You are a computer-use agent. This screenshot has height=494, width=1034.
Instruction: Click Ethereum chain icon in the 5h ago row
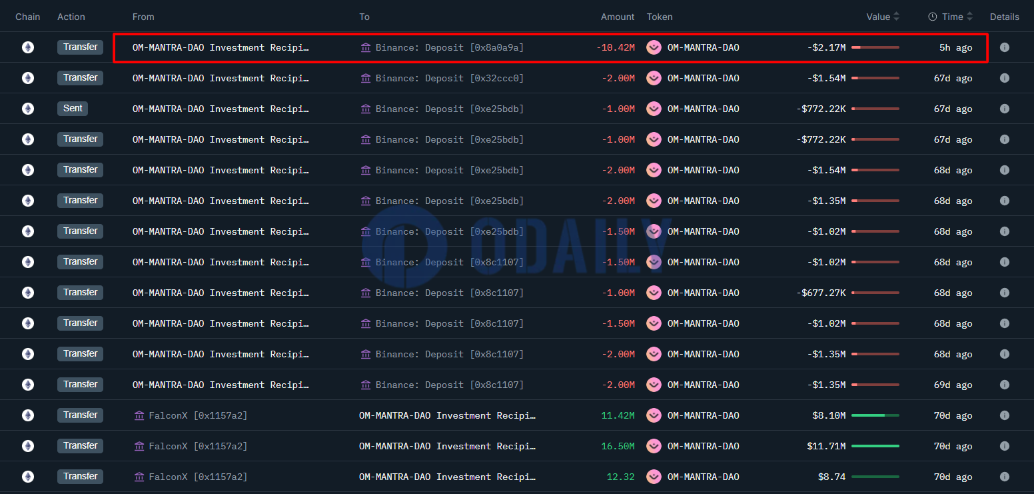pyautogui.click(x=28, y=47)
